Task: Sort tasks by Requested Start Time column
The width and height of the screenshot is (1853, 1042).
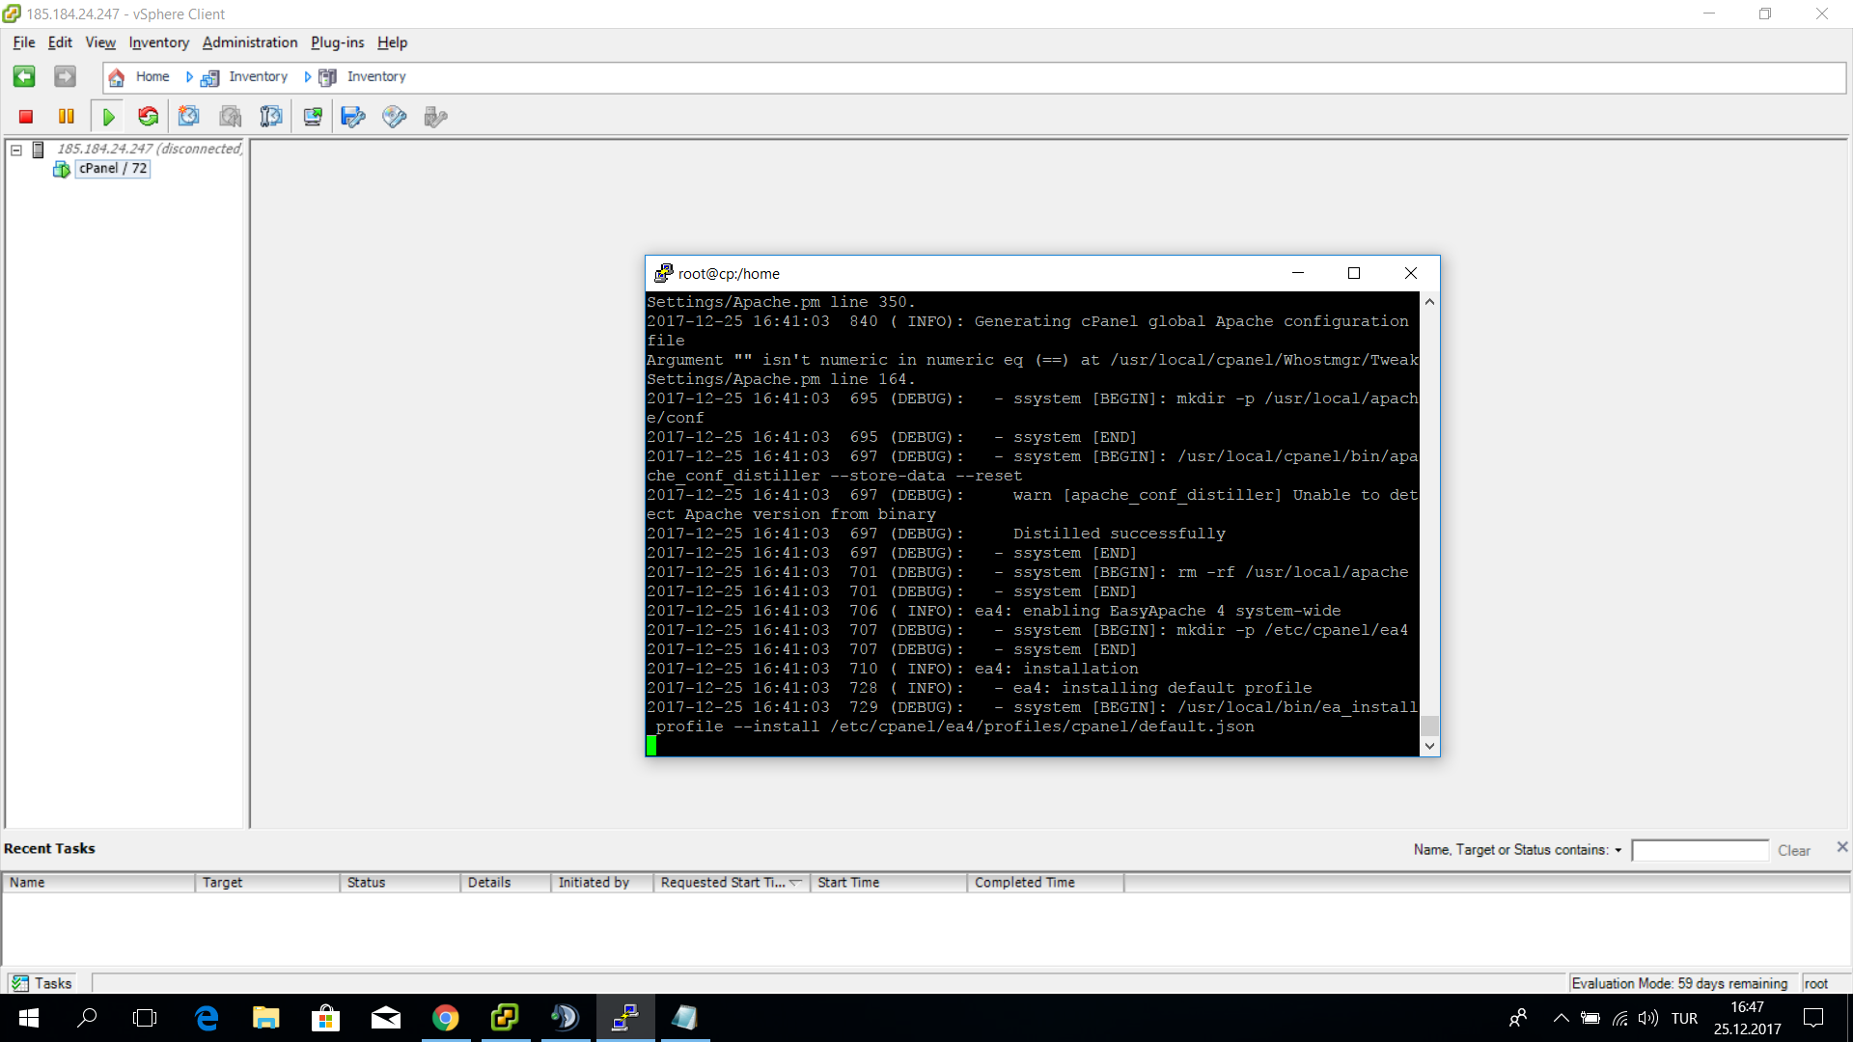Action: click(x=733, y=883)
